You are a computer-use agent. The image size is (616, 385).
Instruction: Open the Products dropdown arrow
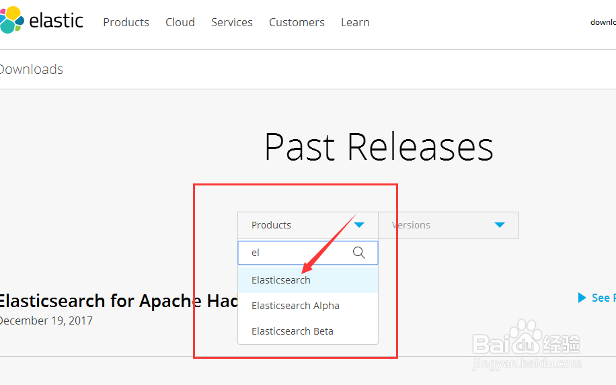tap(359, 225)
